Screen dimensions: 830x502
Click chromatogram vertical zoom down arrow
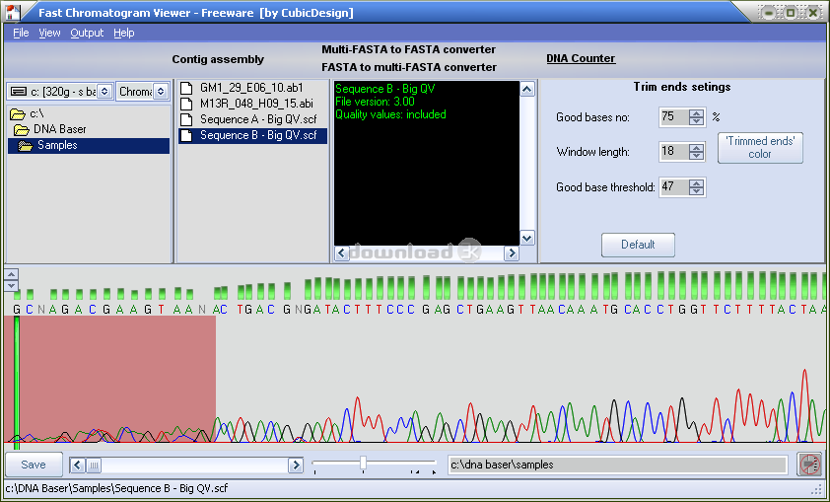click(x=12, y=286)
